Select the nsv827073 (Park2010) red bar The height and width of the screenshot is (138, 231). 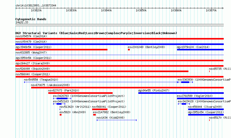tap(80, 93)
